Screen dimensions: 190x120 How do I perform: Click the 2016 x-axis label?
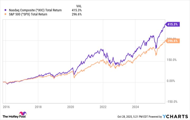6,107
